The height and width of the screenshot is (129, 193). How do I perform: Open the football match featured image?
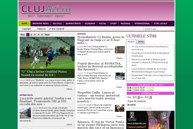[x=47, y=53]
